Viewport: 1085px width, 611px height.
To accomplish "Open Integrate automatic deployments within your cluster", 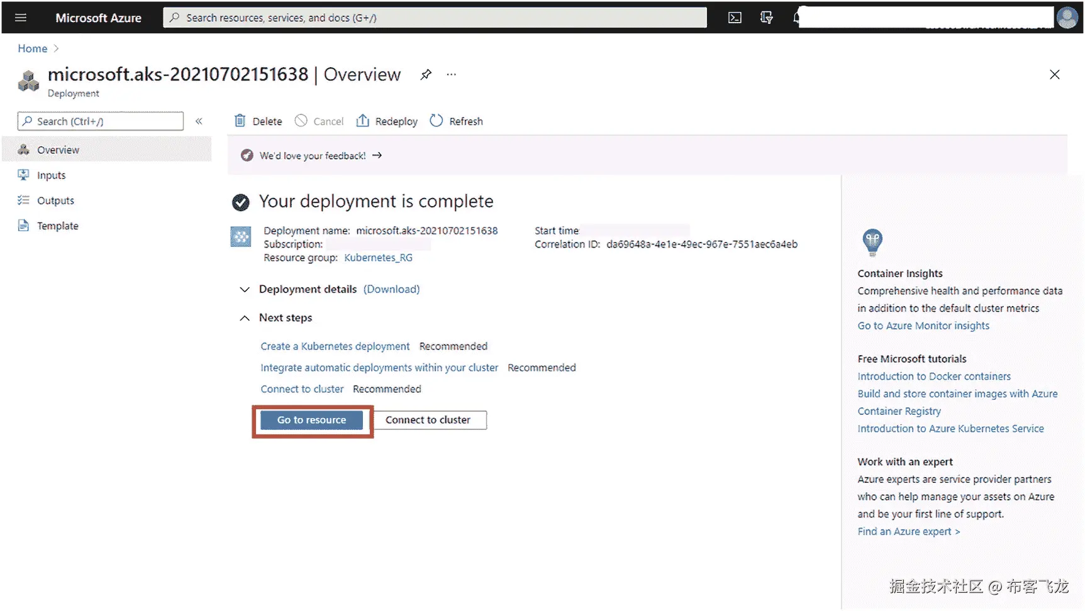I will [x=379, y=368].
